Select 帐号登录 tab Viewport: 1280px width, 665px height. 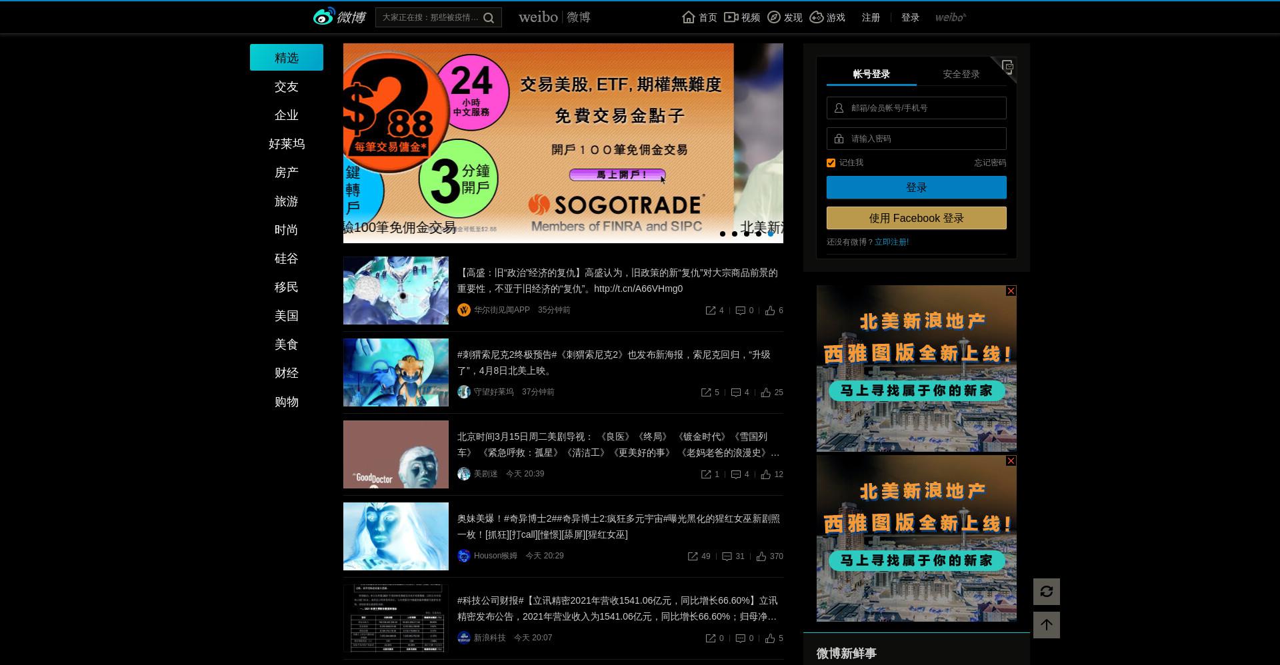[x=871, y=74]
